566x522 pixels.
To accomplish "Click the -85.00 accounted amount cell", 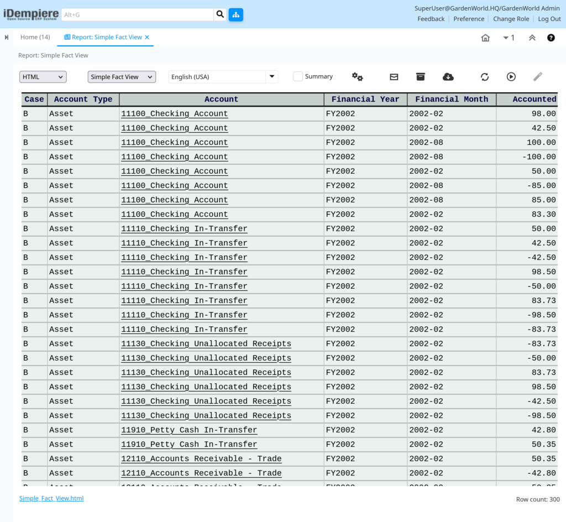I will pos(527,186).
